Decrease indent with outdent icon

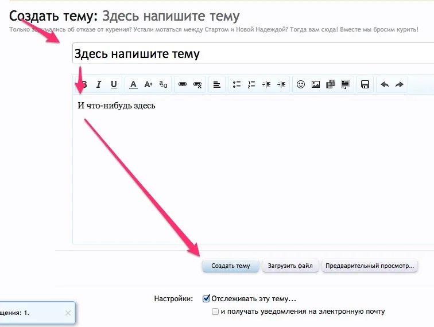coord(266,84)
